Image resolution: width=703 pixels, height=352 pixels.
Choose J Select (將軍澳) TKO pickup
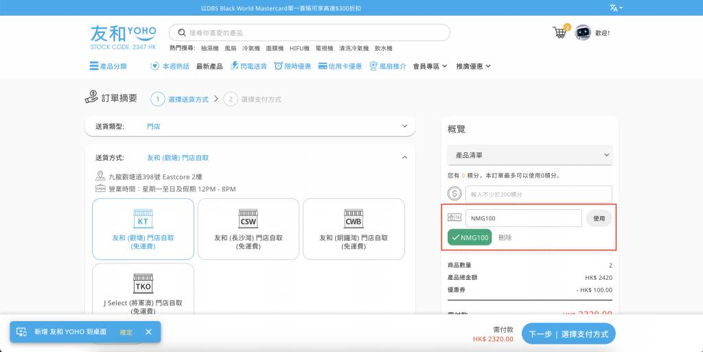[x=143, y=290]
